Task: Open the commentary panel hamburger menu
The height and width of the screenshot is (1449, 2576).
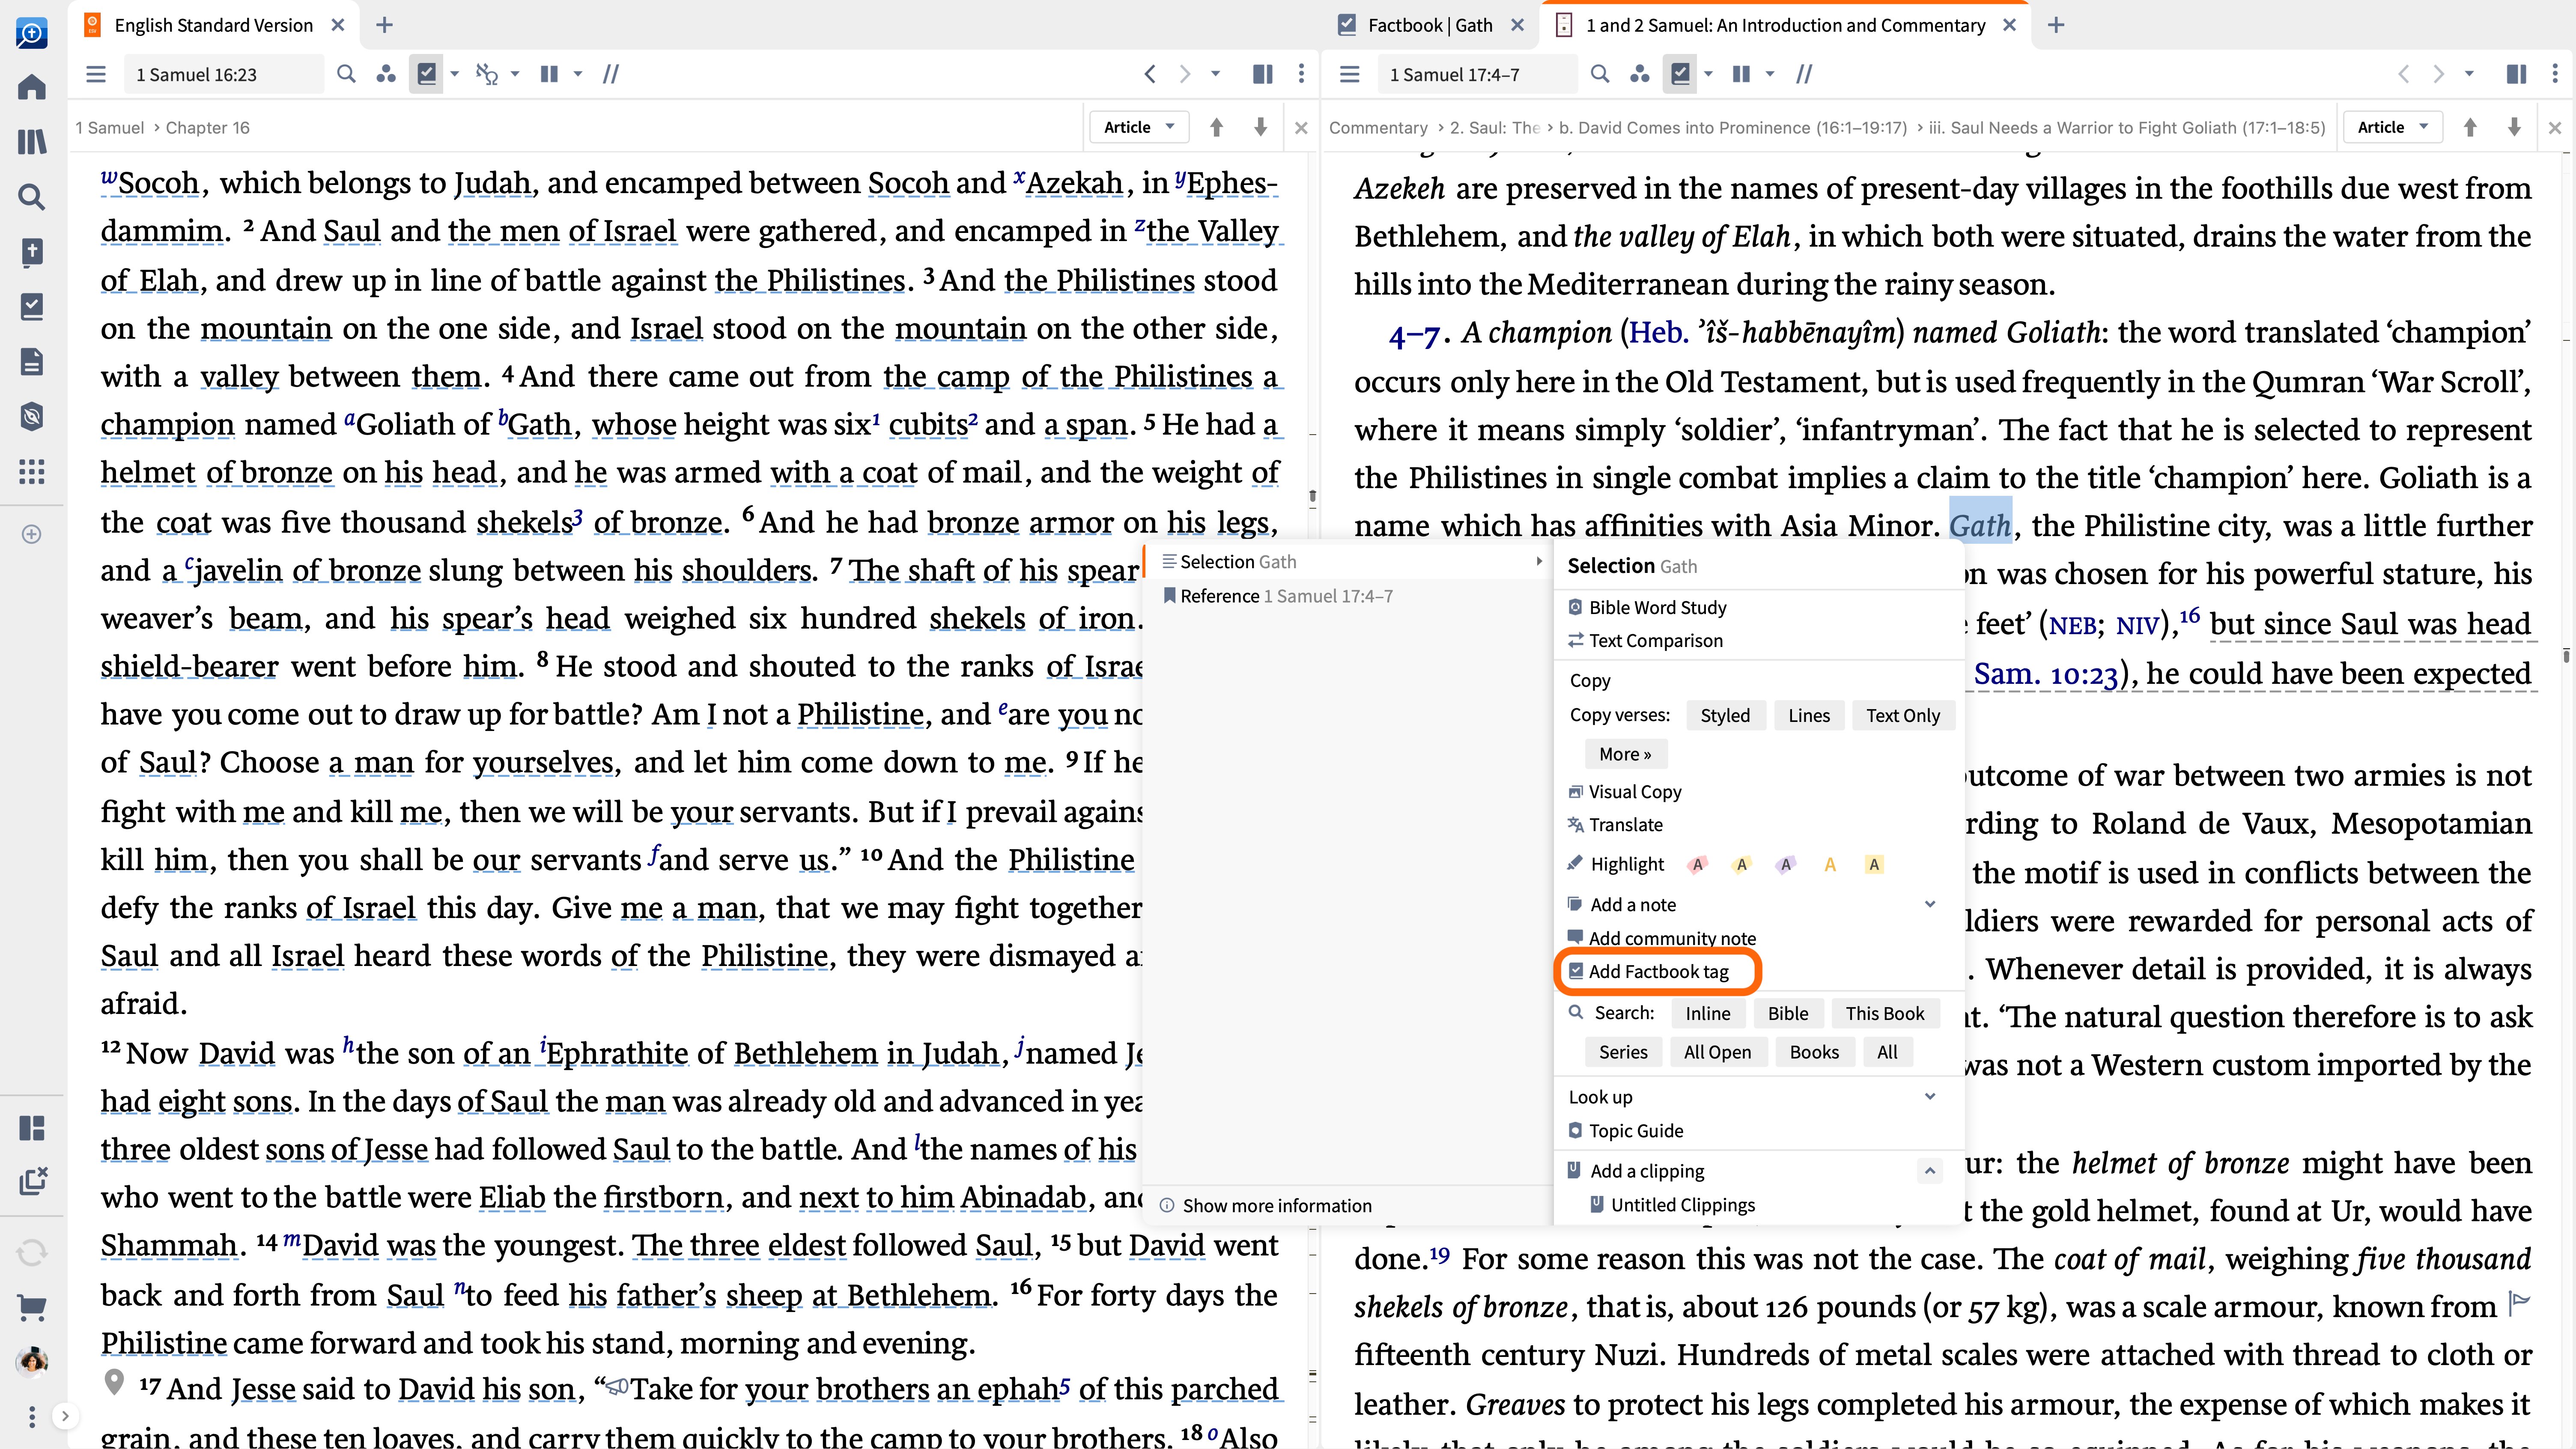Action: pos(1350,74)
